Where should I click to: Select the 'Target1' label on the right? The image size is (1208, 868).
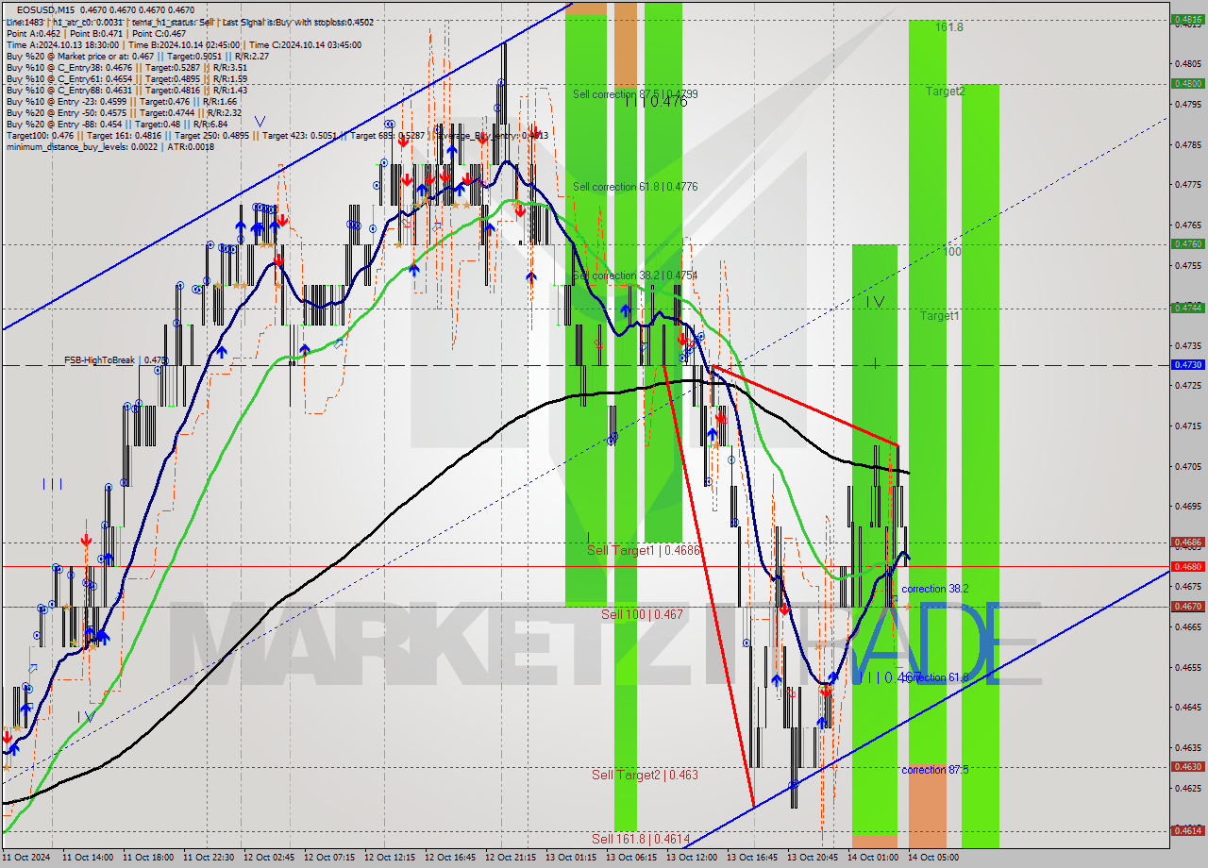[940, 316]
